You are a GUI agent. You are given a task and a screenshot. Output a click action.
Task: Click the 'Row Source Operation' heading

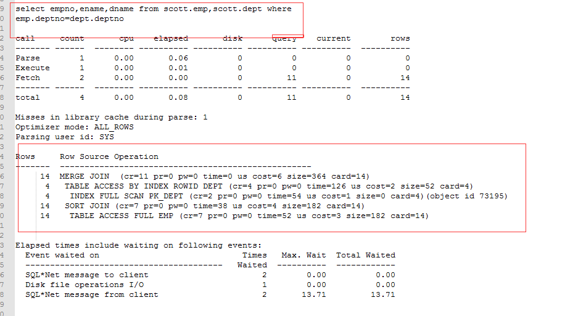pyautogui.click(x=109, y=156)
